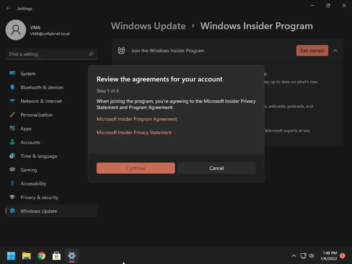Click the "Windows Insider Program" page title
Viewport: 352px width, 264px height.
(256, 26)
